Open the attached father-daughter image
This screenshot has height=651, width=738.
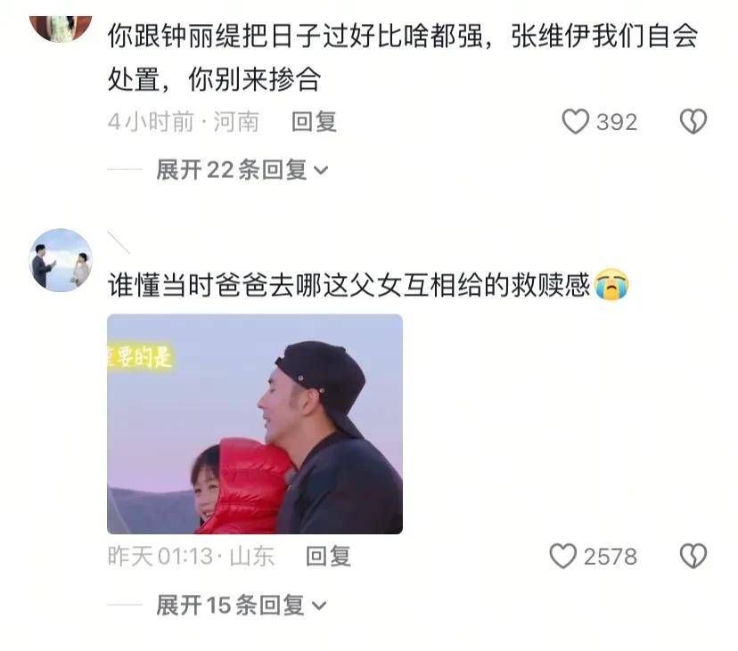coord(255,424)
